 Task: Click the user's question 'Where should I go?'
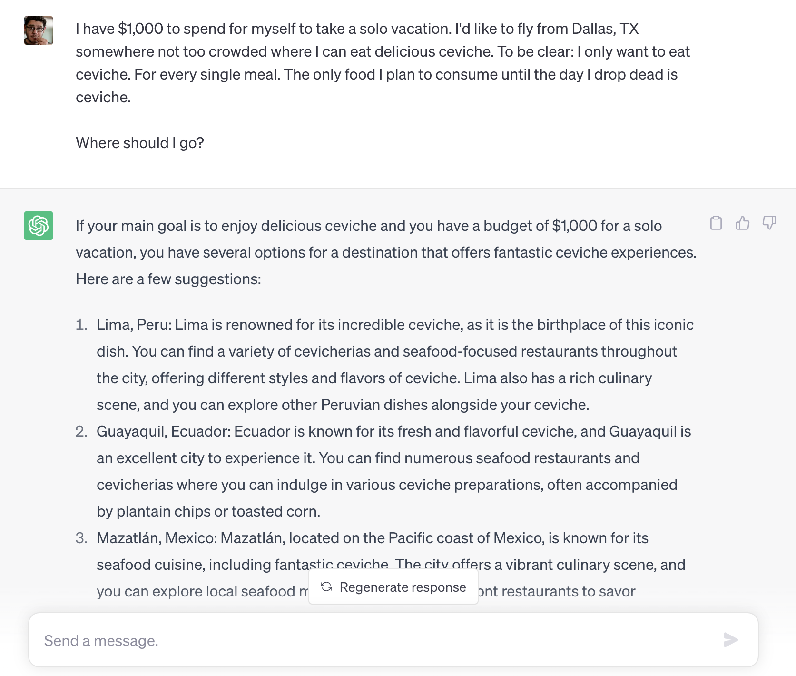point(140,143)
